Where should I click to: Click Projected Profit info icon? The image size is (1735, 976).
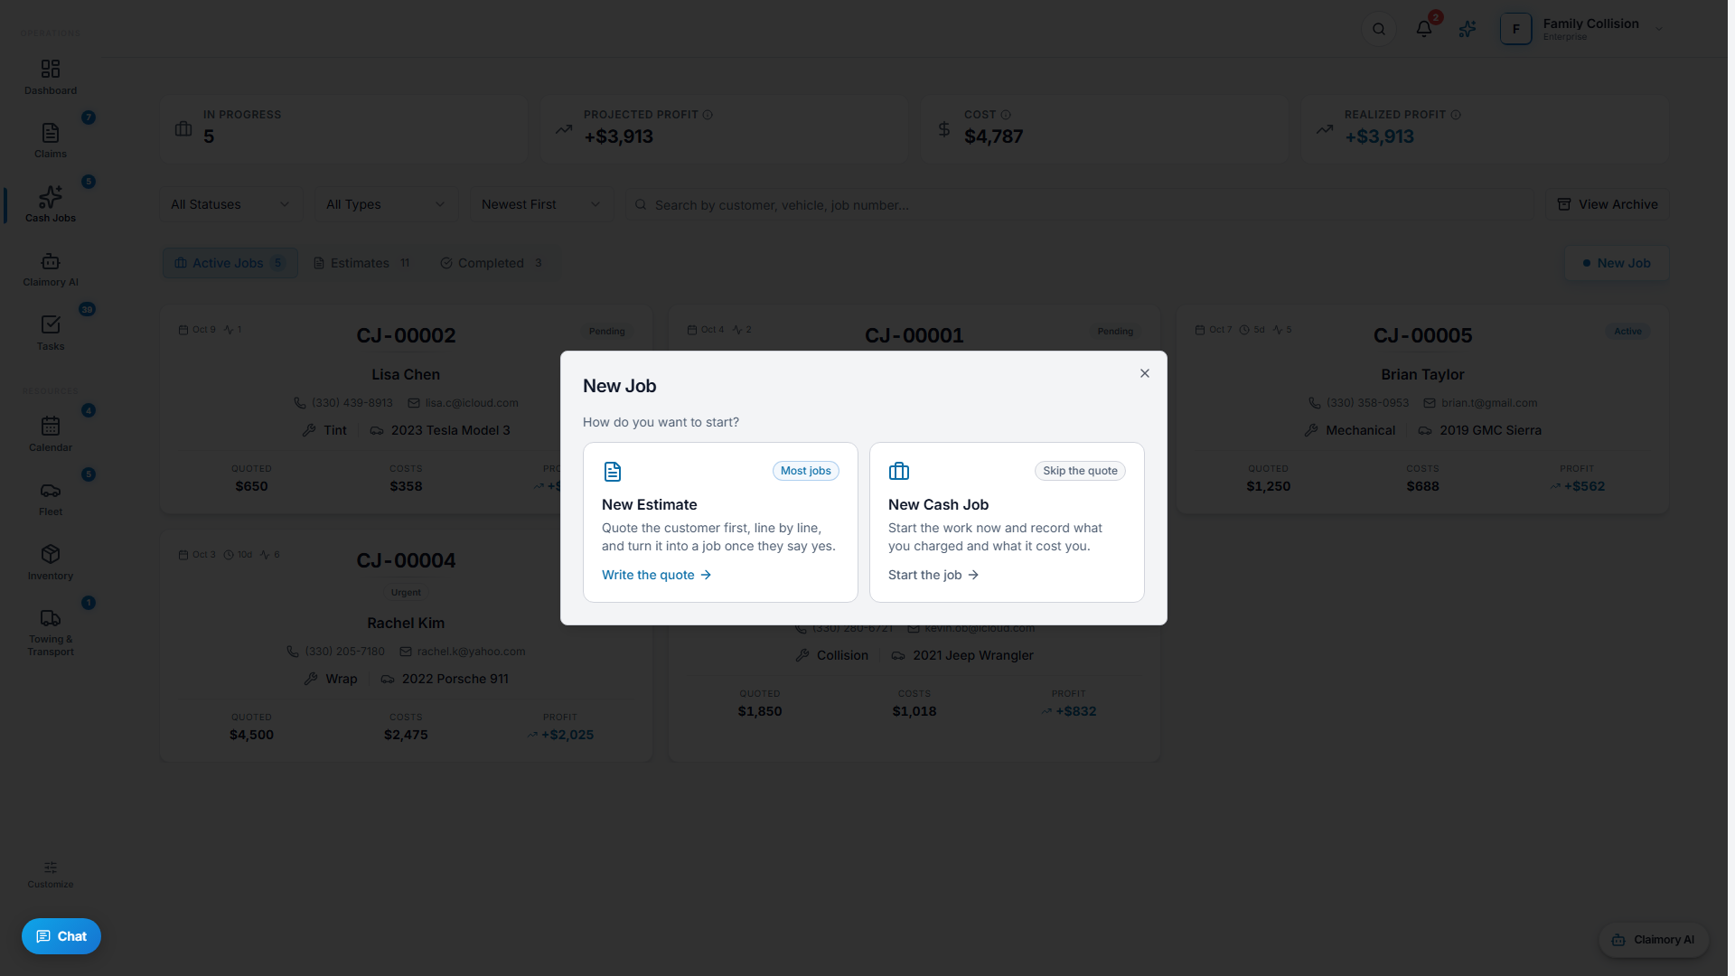pyautogui.click(x=708, y=115)
